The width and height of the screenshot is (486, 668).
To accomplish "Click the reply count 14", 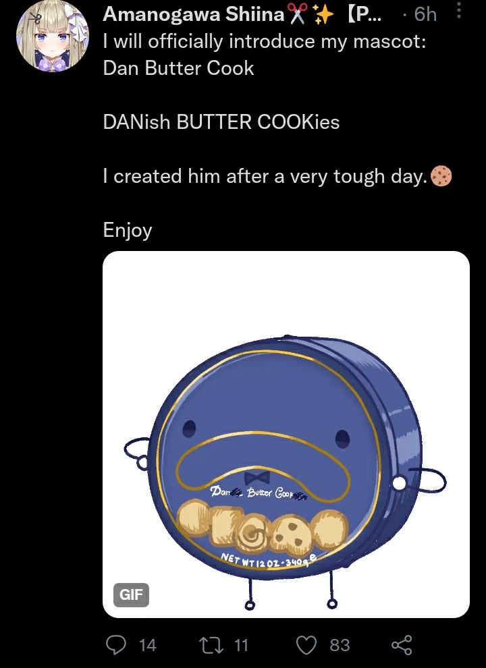I will point(148,645).
